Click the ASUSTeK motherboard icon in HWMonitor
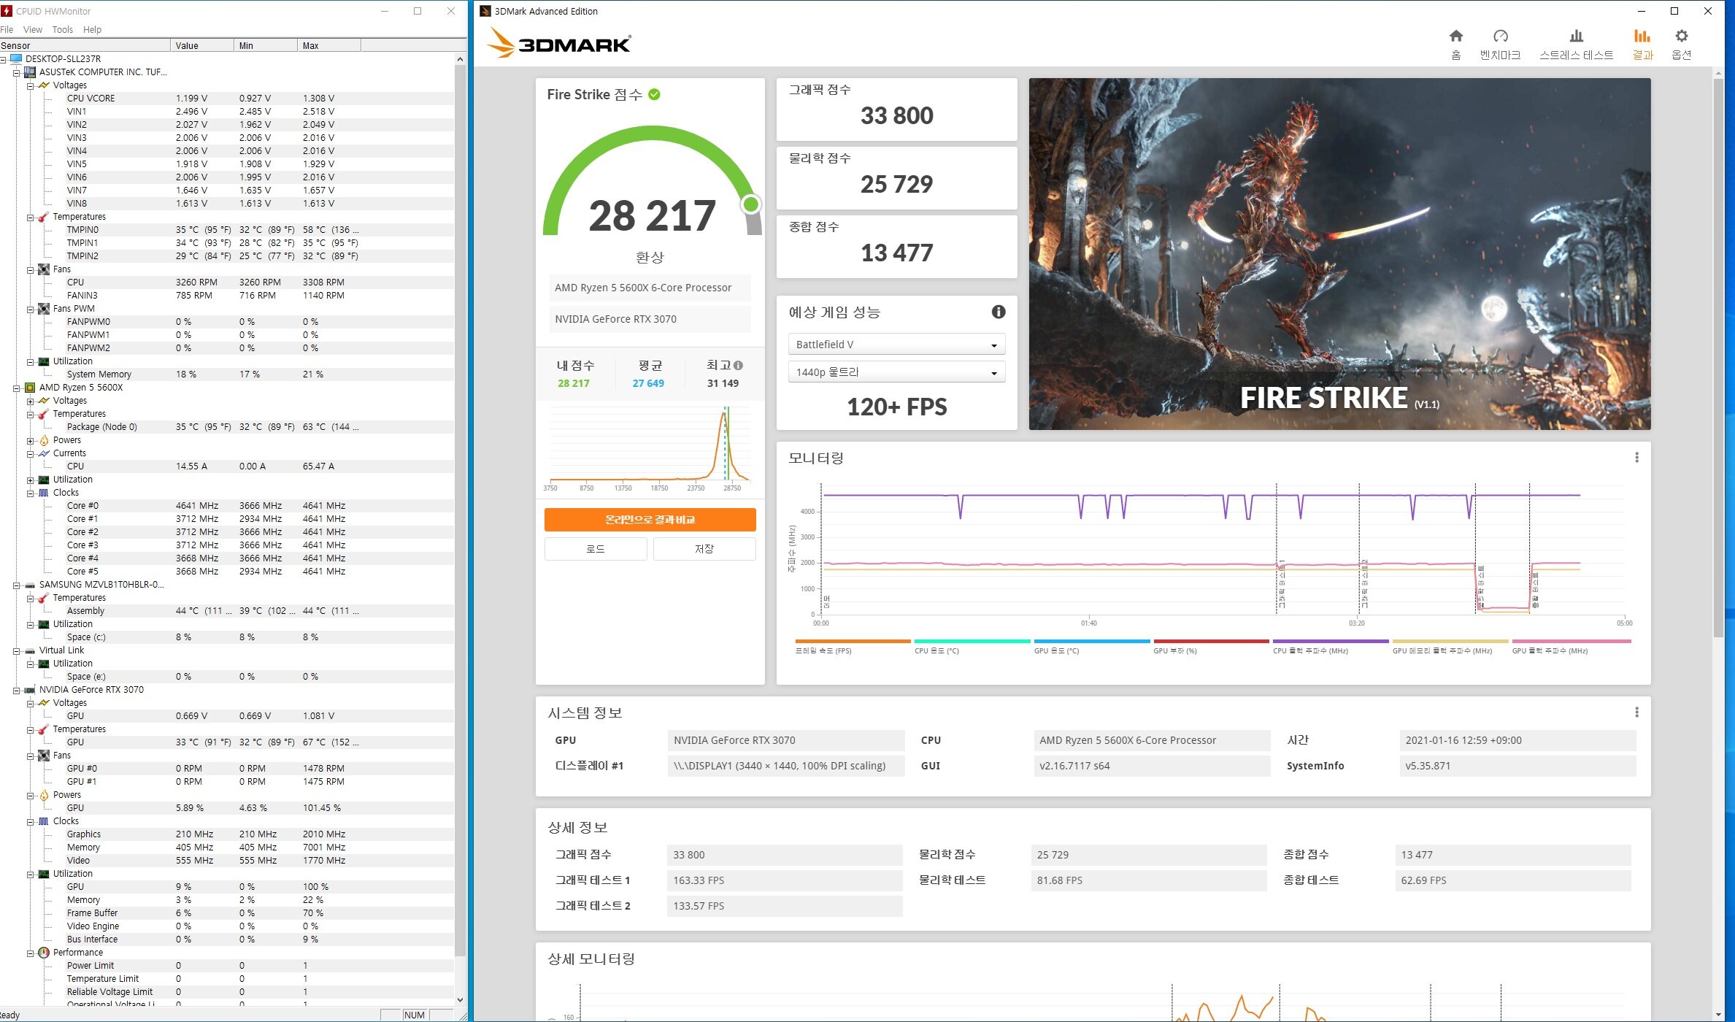The height and width of the screenshot is (1022, 1735). [30, 72]
